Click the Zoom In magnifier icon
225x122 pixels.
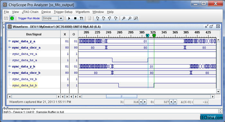(x=123, y=18)
